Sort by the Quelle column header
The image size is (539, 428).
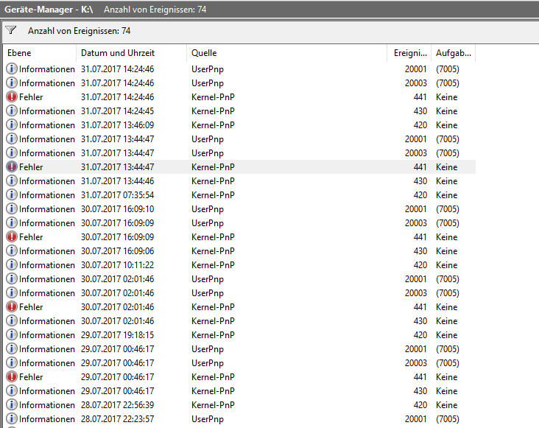click(x=286, y=53)
